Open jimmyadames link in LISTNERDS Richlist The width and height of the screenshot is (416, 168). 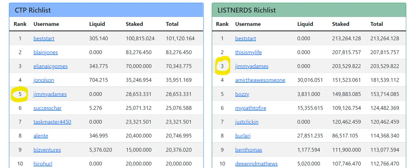[x=252, y=66]
